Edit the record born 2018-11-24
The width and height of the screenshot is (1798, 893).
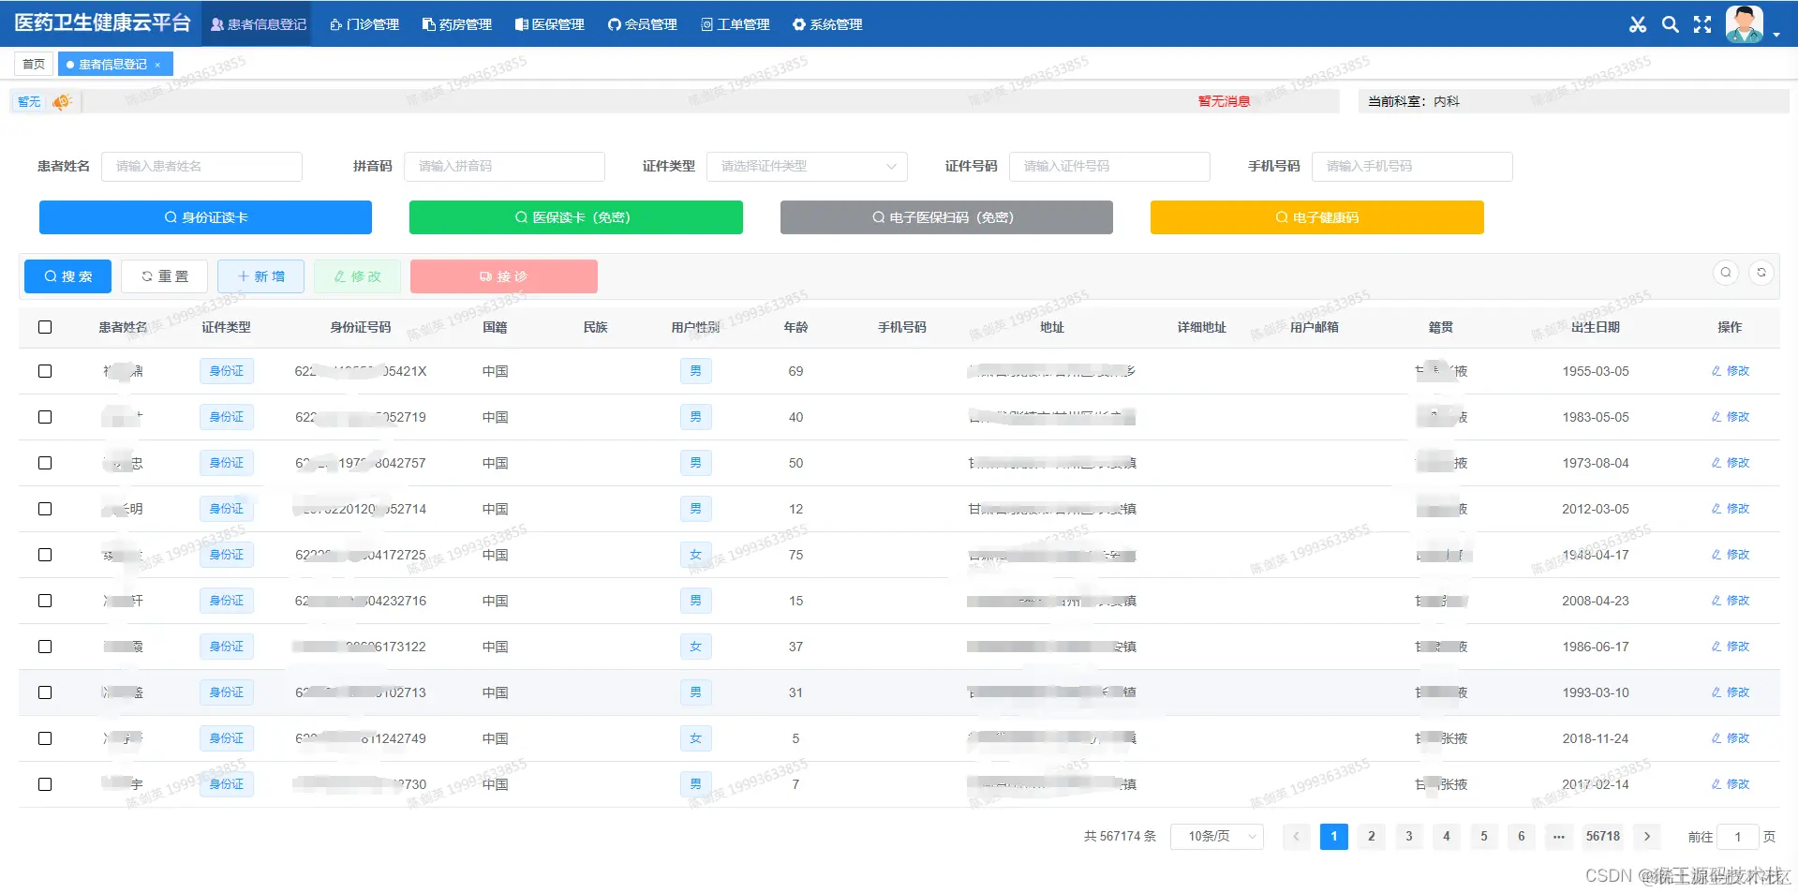pyautogui.click(x=1731, y=738)
